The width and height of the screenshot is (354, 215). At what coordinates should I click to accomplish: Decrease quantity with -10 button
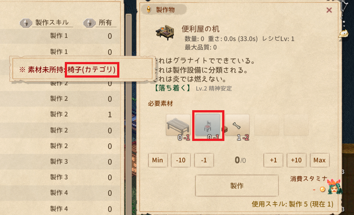tap(181, 160)
